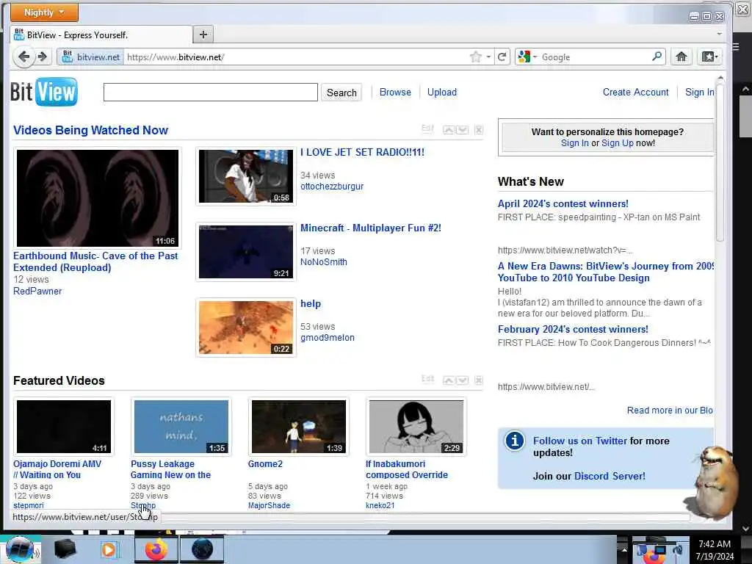Select the BitView - Express Yourself tab
The width and height of the screenshot is (752, 564).
101,35
